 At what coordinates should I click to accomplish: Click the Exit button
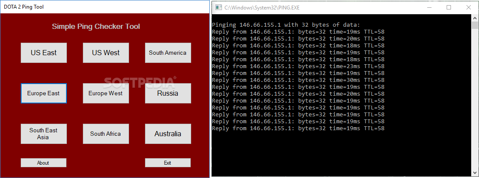(168, 163)
